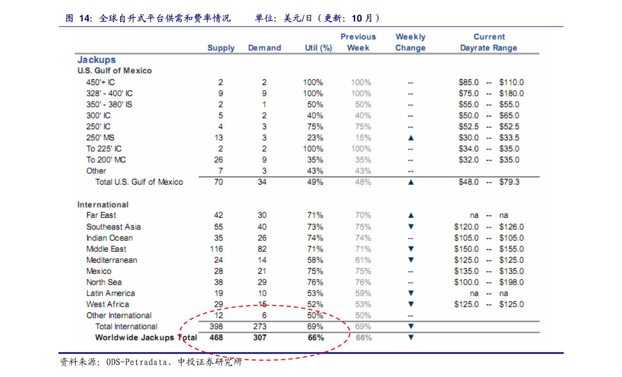Screen dimensions: 622x377
Task: Click the up arrow in the 250' MS row
Action: [410, 138]
